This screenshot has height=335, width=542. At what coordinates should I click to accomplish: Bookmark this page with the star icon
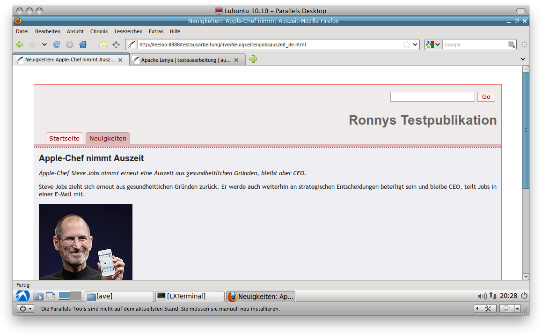(x=406, y=45)
